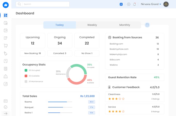
Task: Click the 43% Available label
Action: (x=91, y=81)
